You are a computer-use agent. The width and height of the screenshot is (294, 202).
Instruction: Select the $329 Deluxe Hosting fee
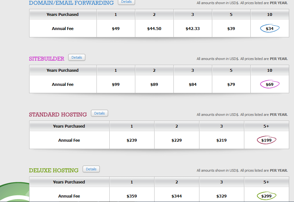point(222,196)
